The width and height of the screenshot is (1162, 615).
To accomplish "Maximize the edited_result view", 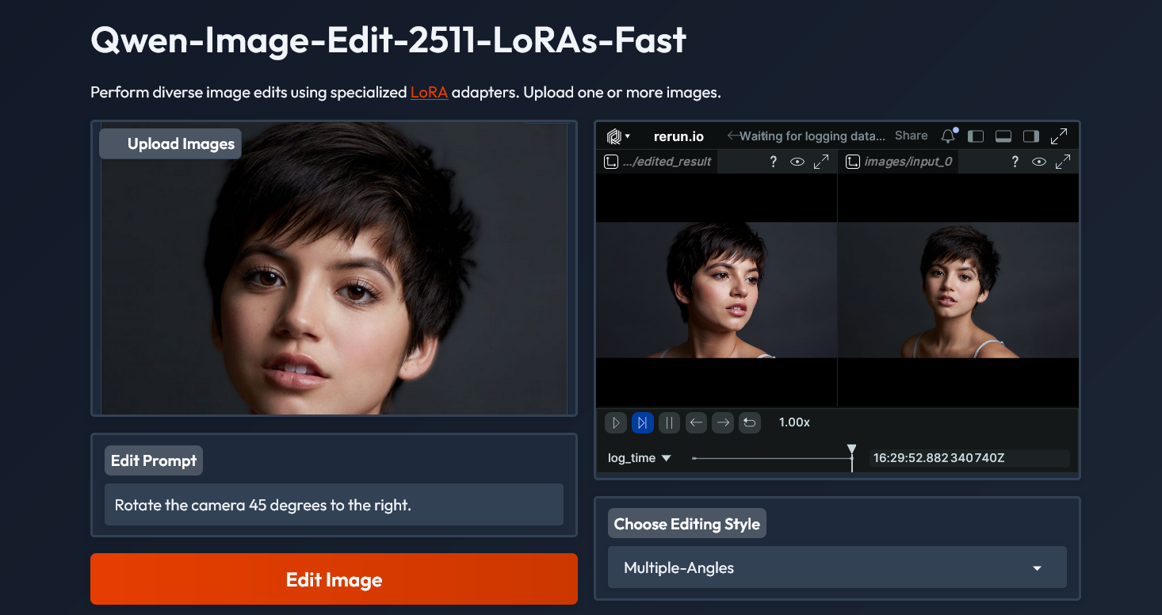I will pos(821,162).
